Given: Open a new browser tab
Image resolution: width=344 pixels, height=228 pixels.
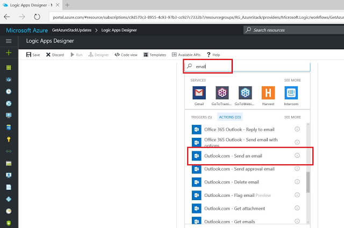Looking at the screenshot, I should [67, 5].
